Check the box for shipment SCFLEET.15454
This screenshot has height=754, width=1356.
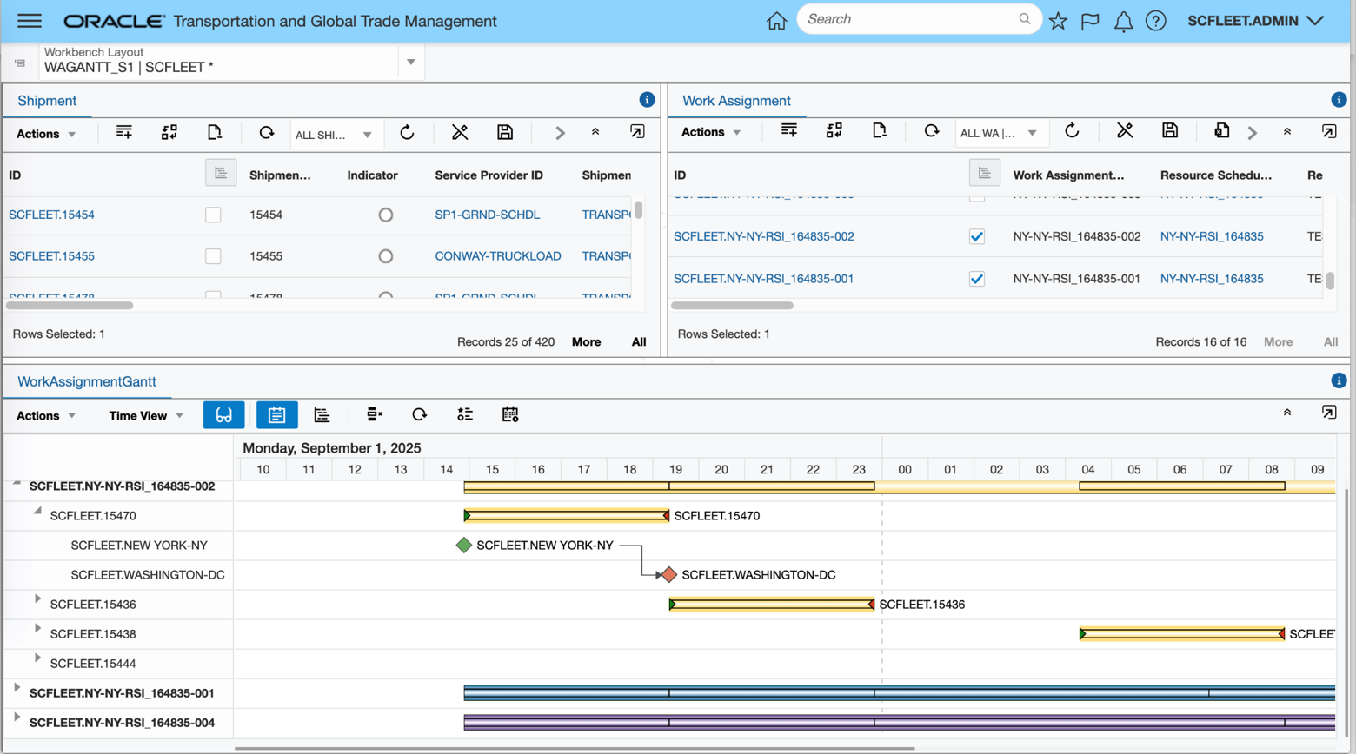(213, 215)
